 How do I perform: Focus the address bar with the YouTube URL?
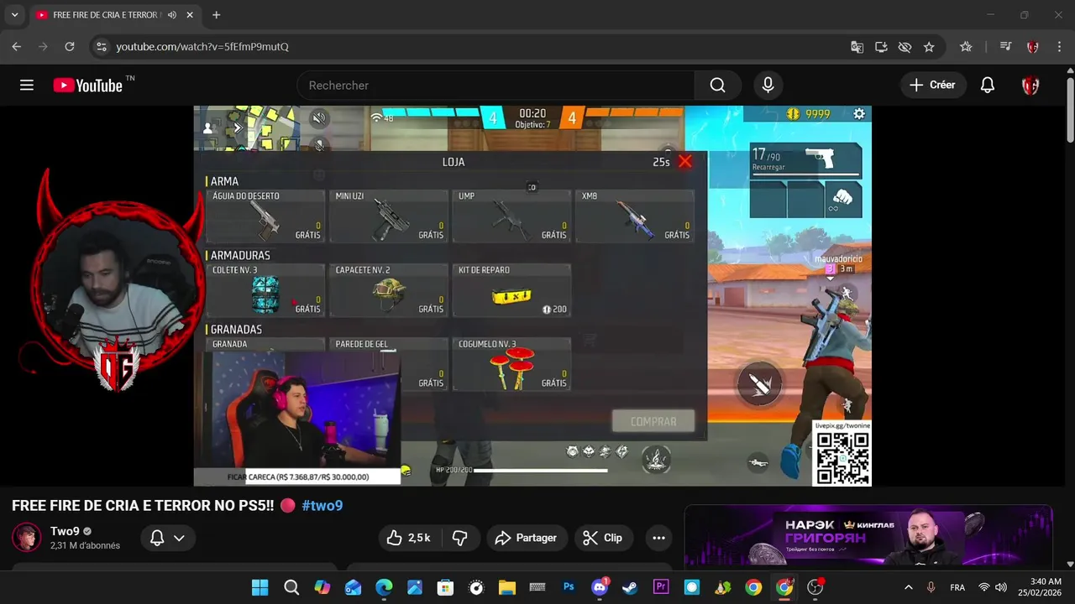click(x=475, y=47)
